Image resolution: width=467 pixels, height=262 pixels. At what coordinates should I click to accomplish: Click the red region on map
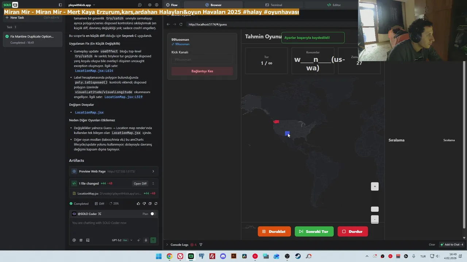[276, 122]
